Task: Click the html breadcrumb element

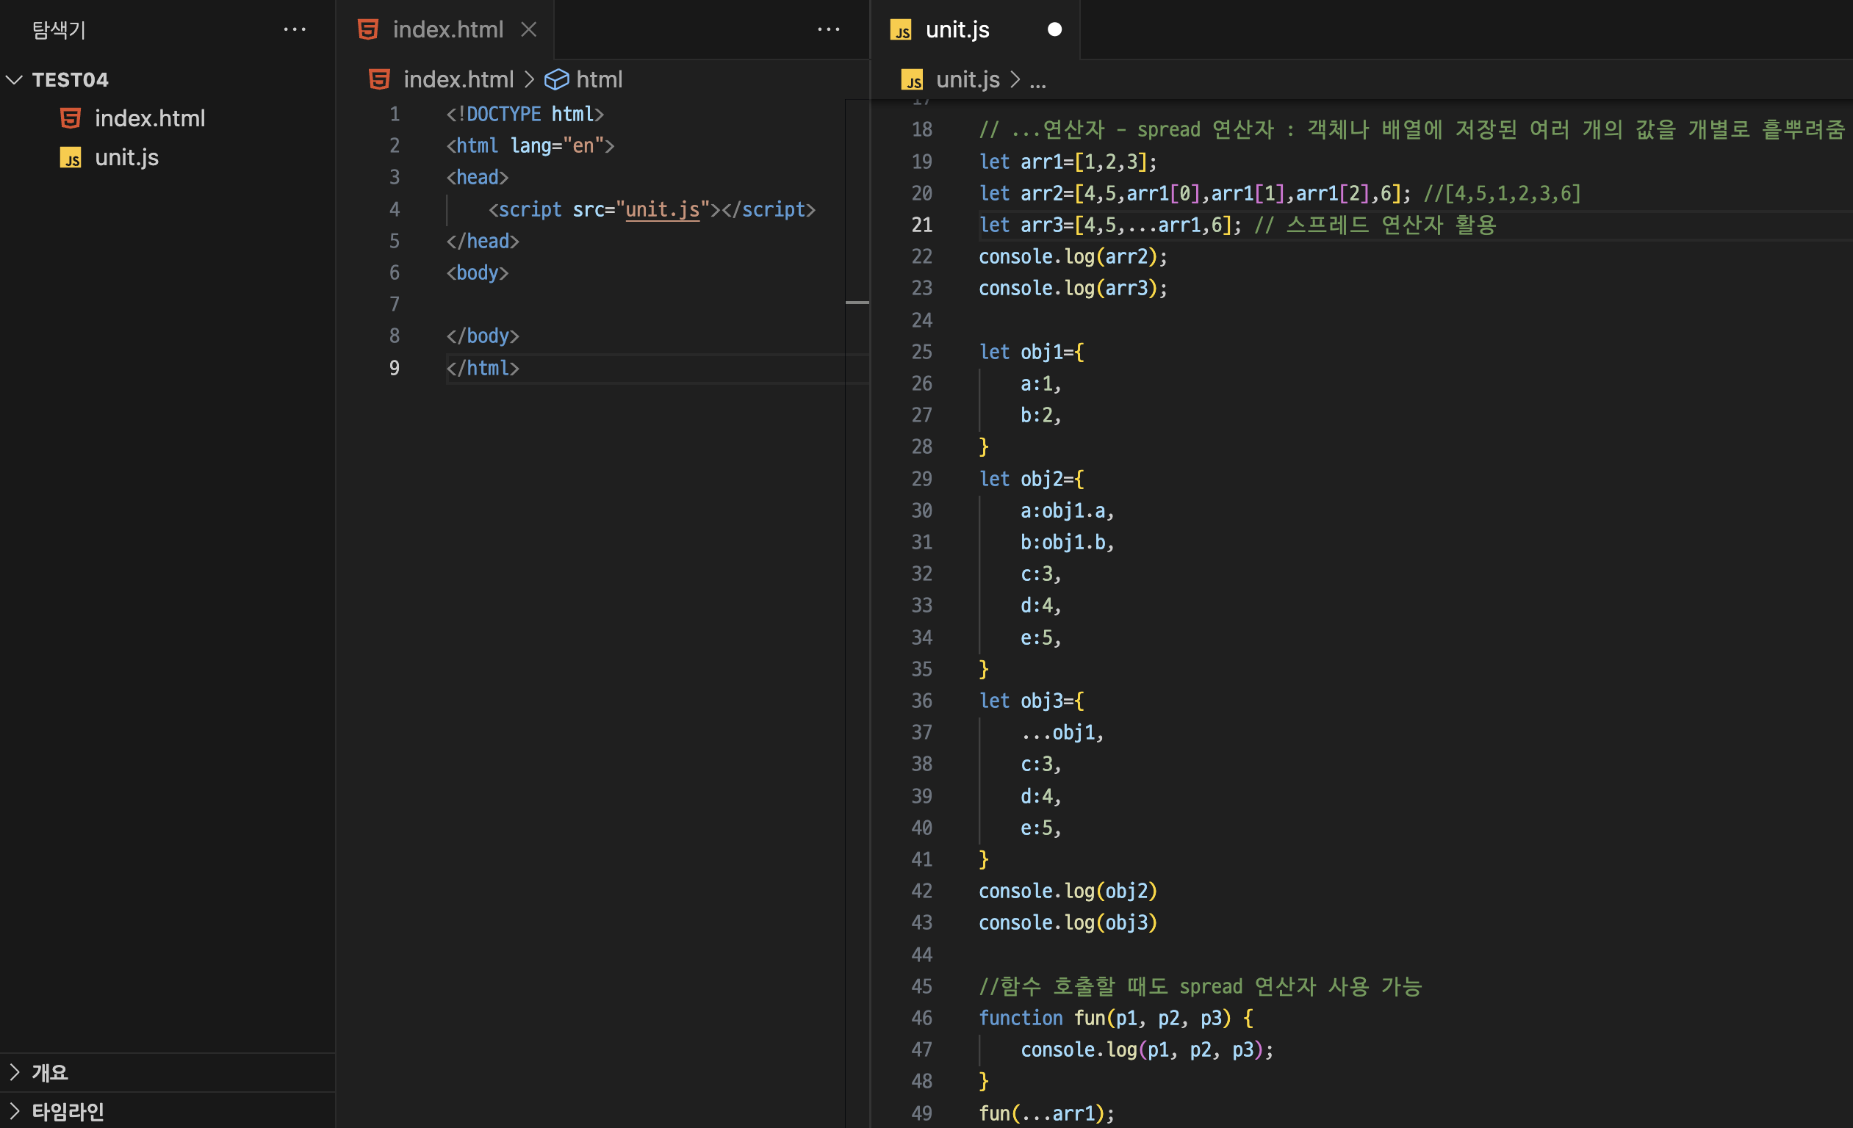Action: pyautogui.click(x=600, y=79)
